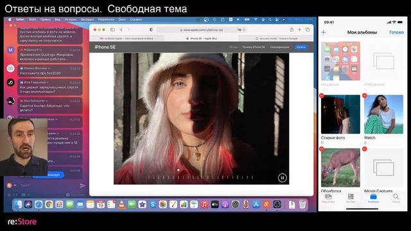The width and height of the screenshot is (411, 231).
Task: Open Numbers app in the Dock
Action: point(184,205)
